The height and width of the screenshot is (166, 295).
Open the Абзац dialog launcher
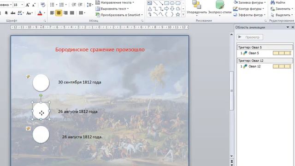click(142, 21)
